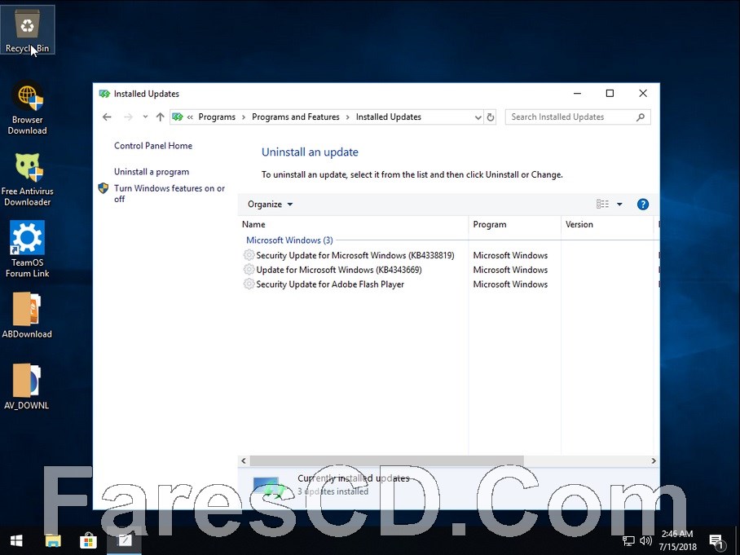The height and width of the screenshot is (555, 740).
Task: Click the network tray icon
Action: pos(628,541)
